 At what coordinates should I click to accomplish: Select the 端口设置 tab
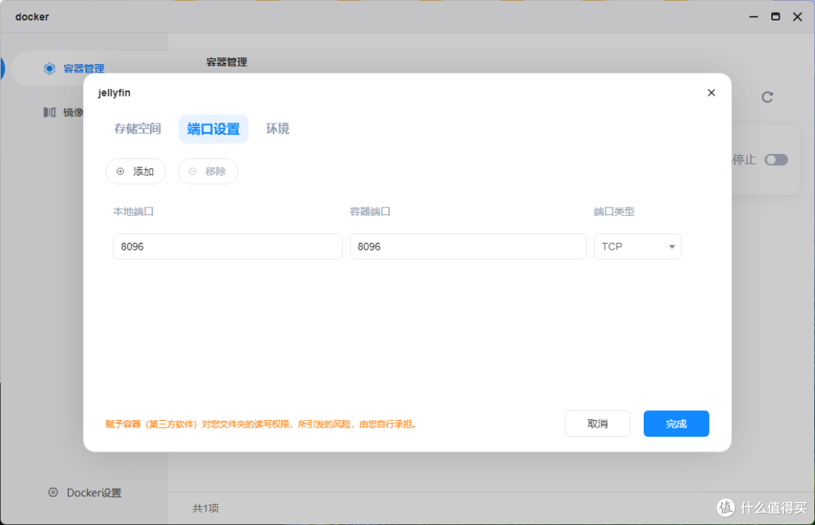pos(214,129)
